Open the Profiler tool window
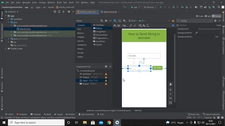The image size is (225, 126). (x=70, y=114)
